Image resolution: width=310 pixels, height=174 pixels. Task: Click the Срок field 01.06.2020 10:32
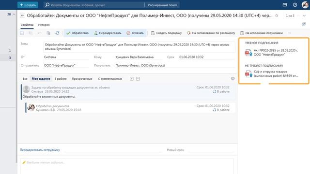point(207,57)
